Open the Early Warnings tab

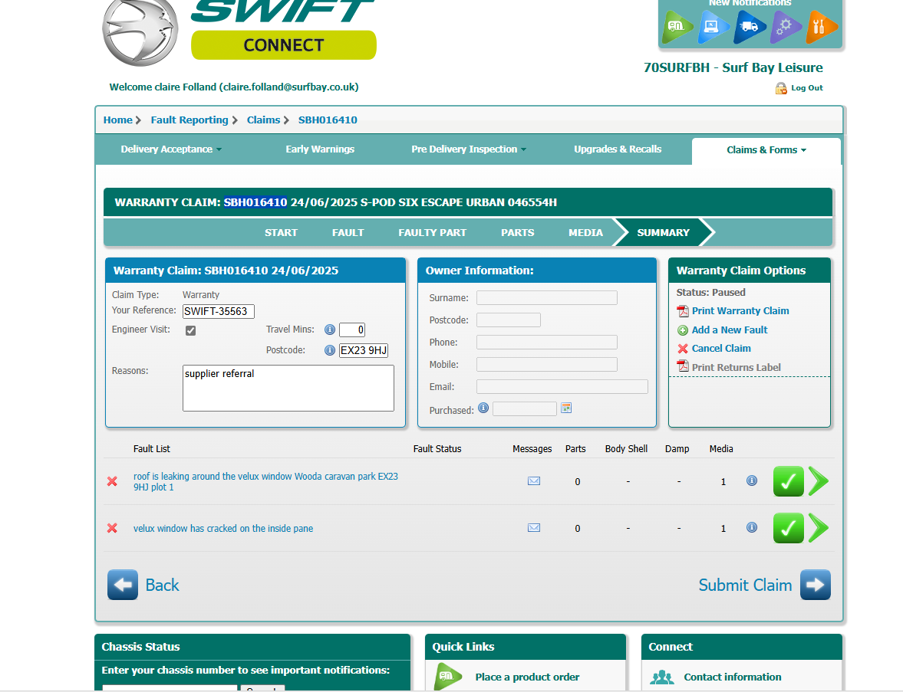coord(320,149)
